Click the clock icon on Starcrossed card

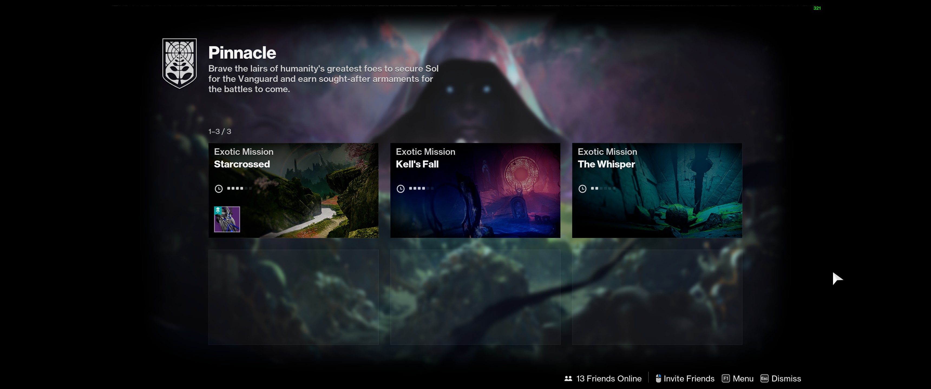[x=219, y=189]
